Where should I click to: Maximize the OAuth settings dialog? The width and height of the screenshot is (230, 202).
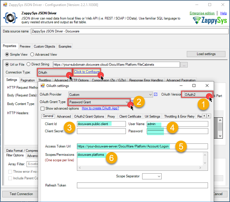coord(194,86)
